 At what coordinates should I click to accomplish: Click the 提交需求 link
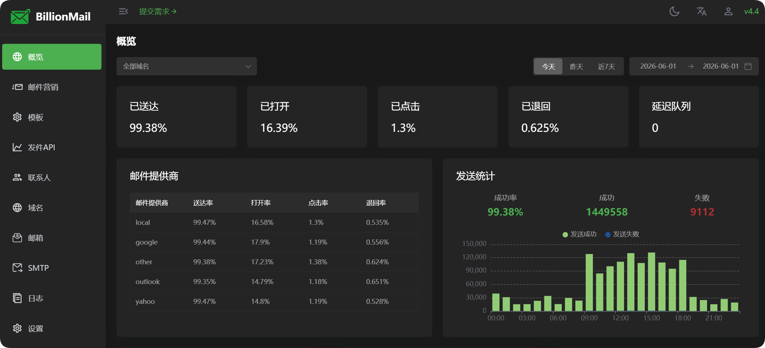point(158,11)
